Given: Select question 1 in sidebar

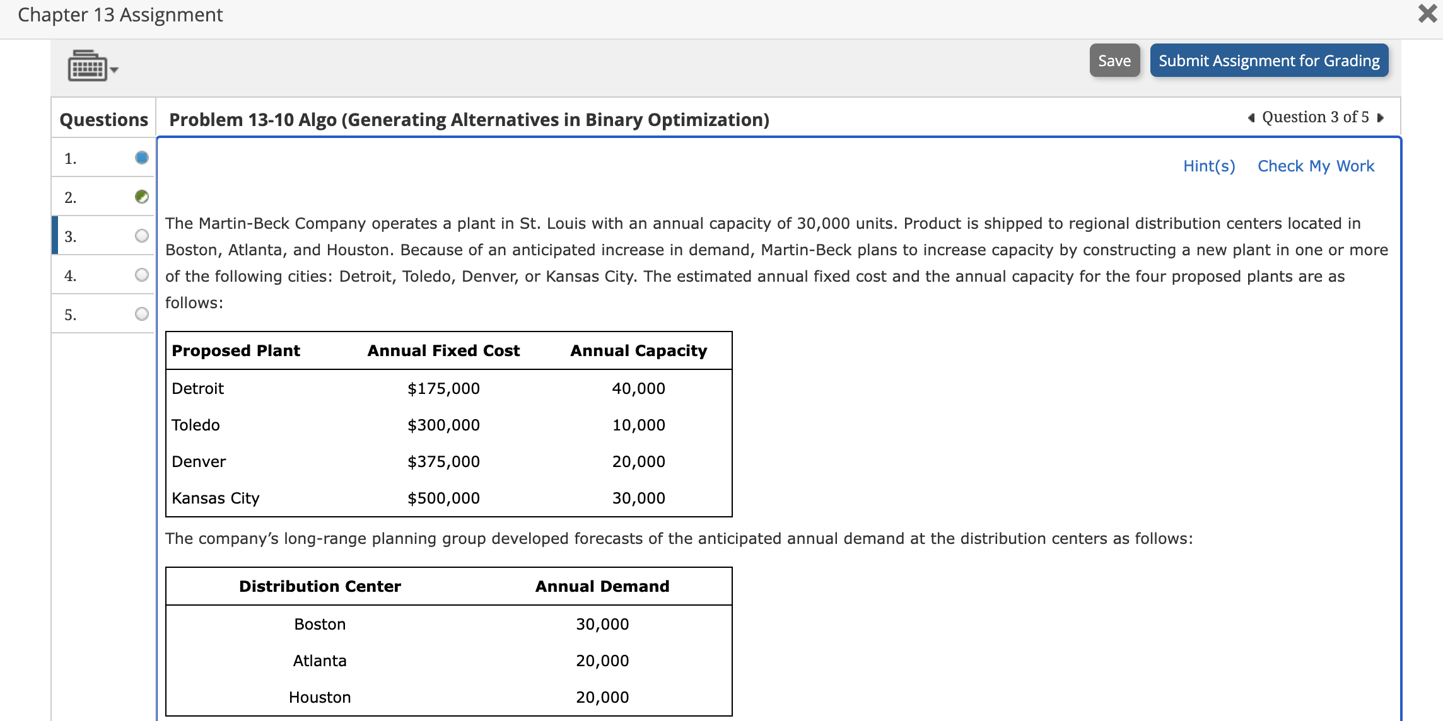Looking at the screenshot, I should (x=71, y=158).
